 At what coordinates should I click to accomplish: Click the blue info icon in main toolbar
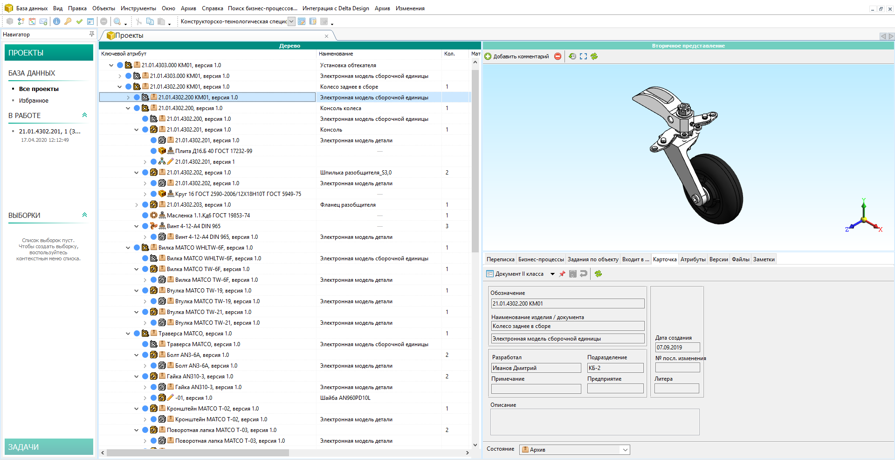click(56, 21)
